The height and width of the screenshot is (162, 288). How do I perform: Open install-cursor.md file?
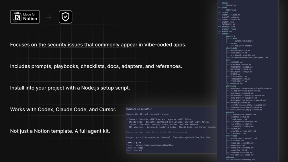point(231,20)
